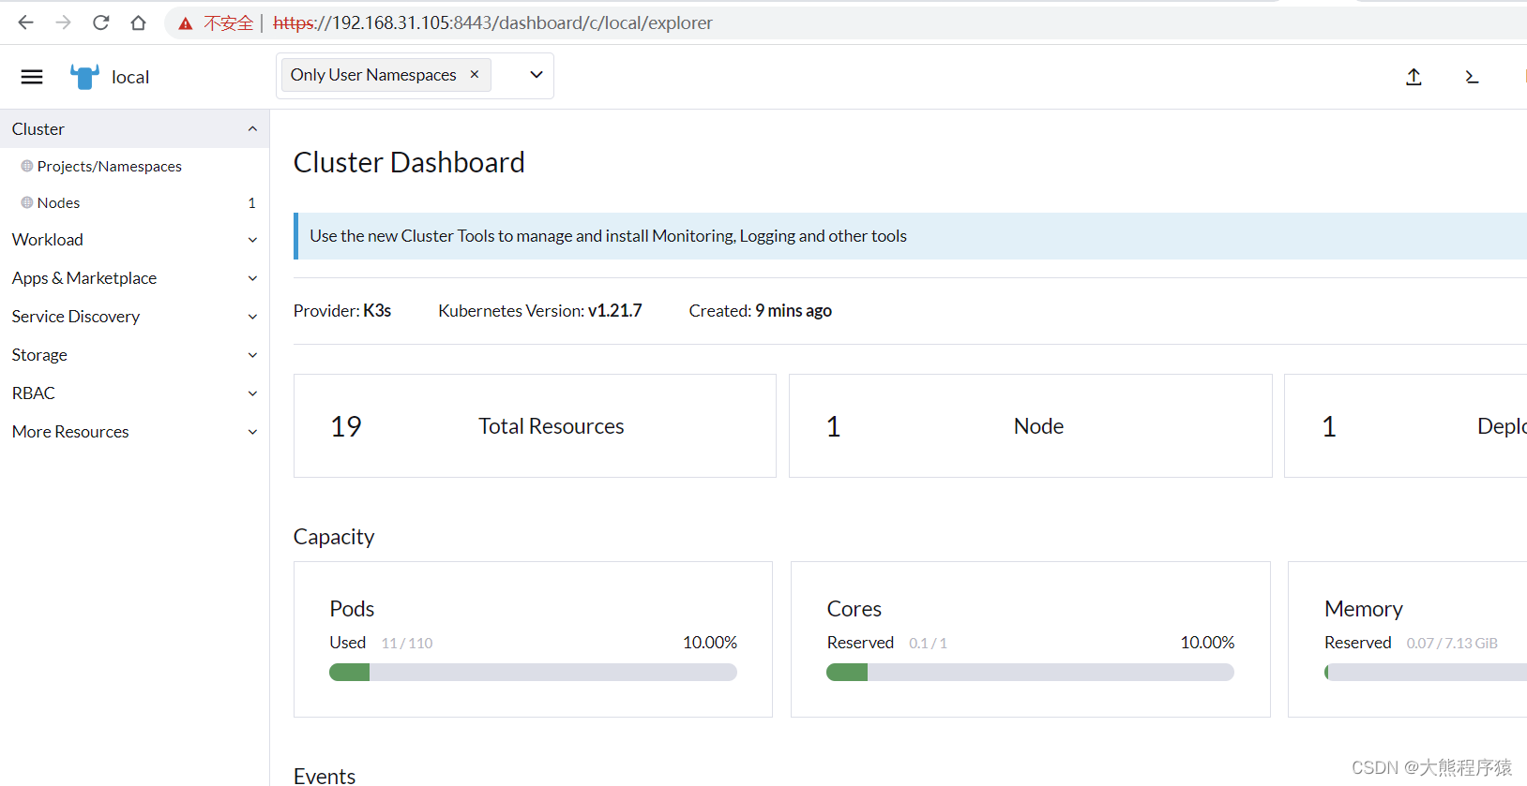
Task: Open the hamburger navigation menu
Action: [32, 77]
